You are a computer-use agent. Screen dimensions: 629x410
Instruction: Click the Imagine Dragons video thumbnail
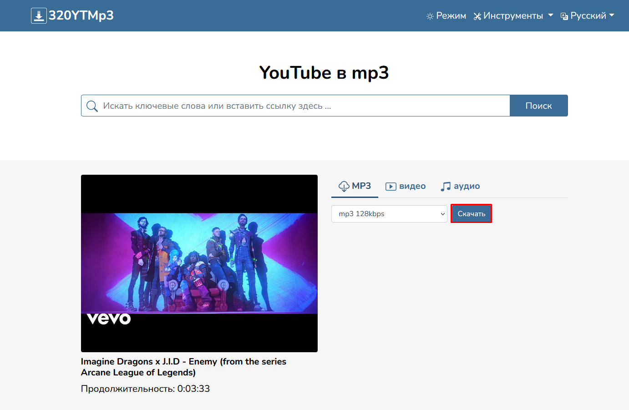[x=199, y=263]
